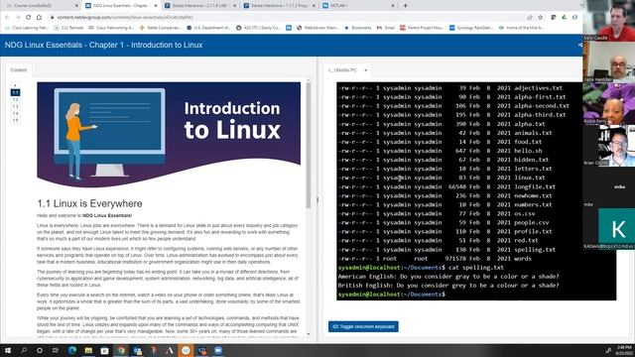The width and height of the screenshot is (635, 357).
Task: Bookmark this page with the star icon
Action: [x=540, y=18]
